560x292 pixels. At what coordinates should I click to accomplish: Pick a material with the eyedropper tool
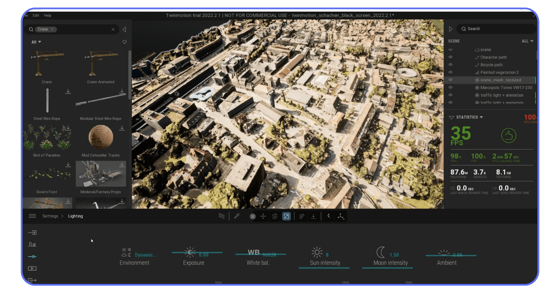(x=237, y=216)
